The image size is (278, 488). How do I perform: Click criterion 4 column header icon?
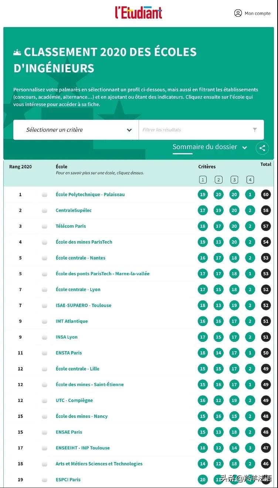(250, 180)
